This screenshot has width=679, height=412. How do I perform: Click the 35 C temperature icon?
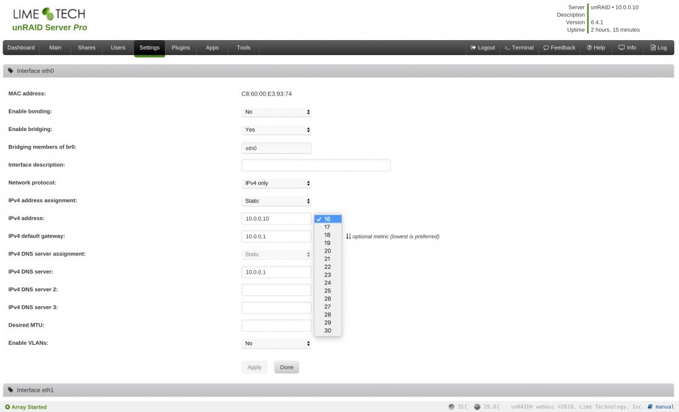452,407
